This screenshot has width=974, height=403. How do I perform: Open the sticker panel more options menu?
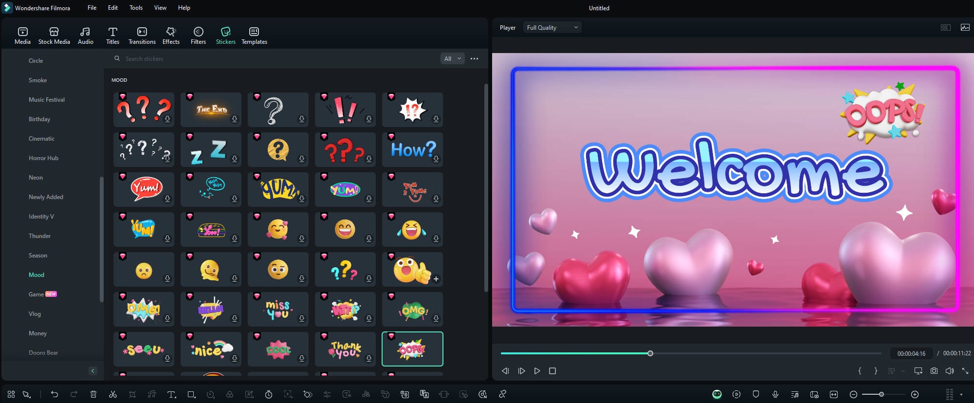tap(474, 58)
